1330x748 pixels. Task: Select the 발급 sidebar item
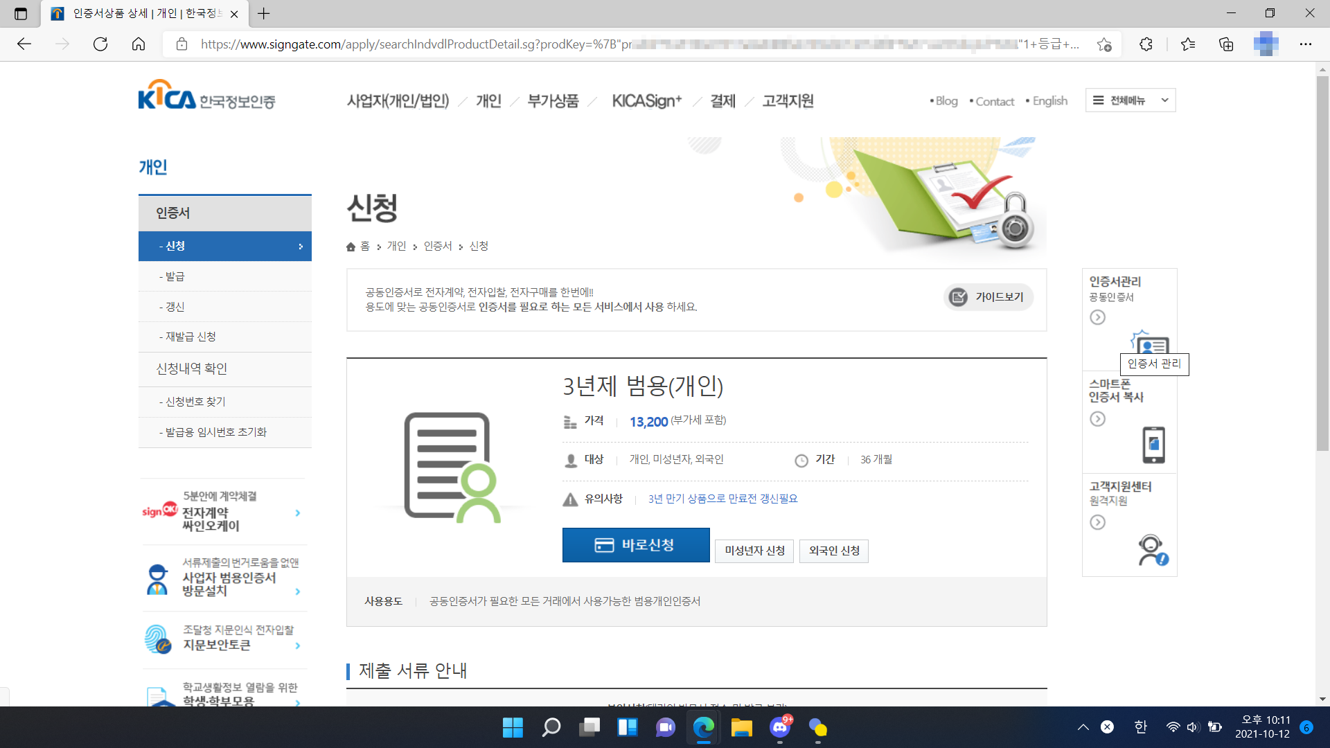pyautogui.click(x=175, y=276)
